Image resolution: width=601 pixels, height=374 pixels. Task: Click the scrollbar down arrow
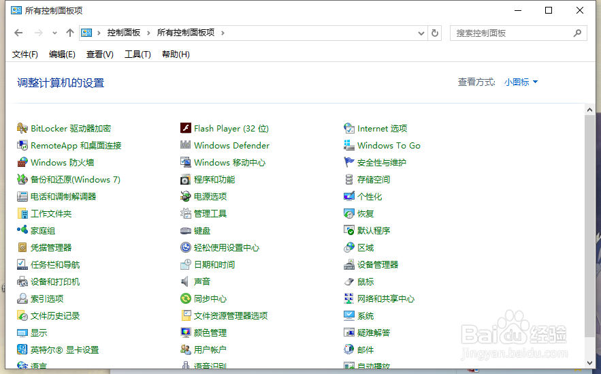589,363
